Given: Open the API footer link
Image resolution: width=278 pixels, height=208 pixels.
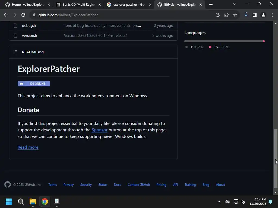Looking at the screenshot, I should pyautogui.click(x=176, y=185).
